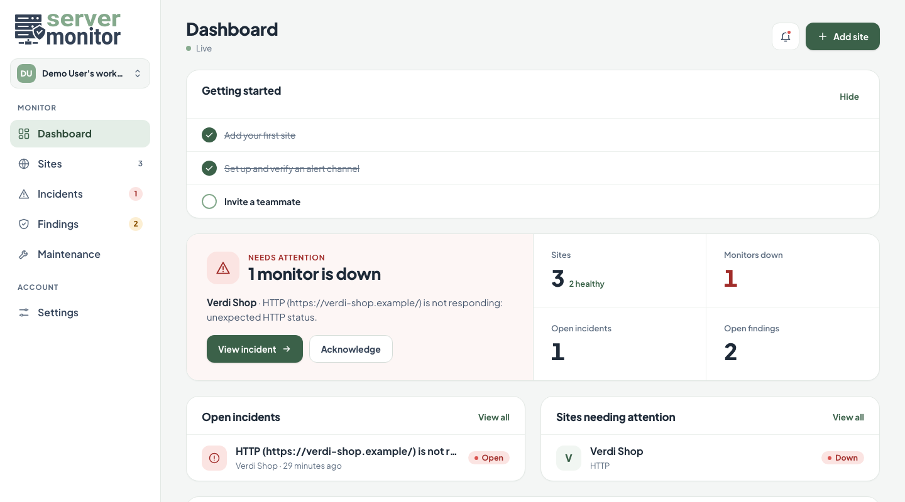
Task: Click the Maintenance wrench icon
Action: pos(24,254)
